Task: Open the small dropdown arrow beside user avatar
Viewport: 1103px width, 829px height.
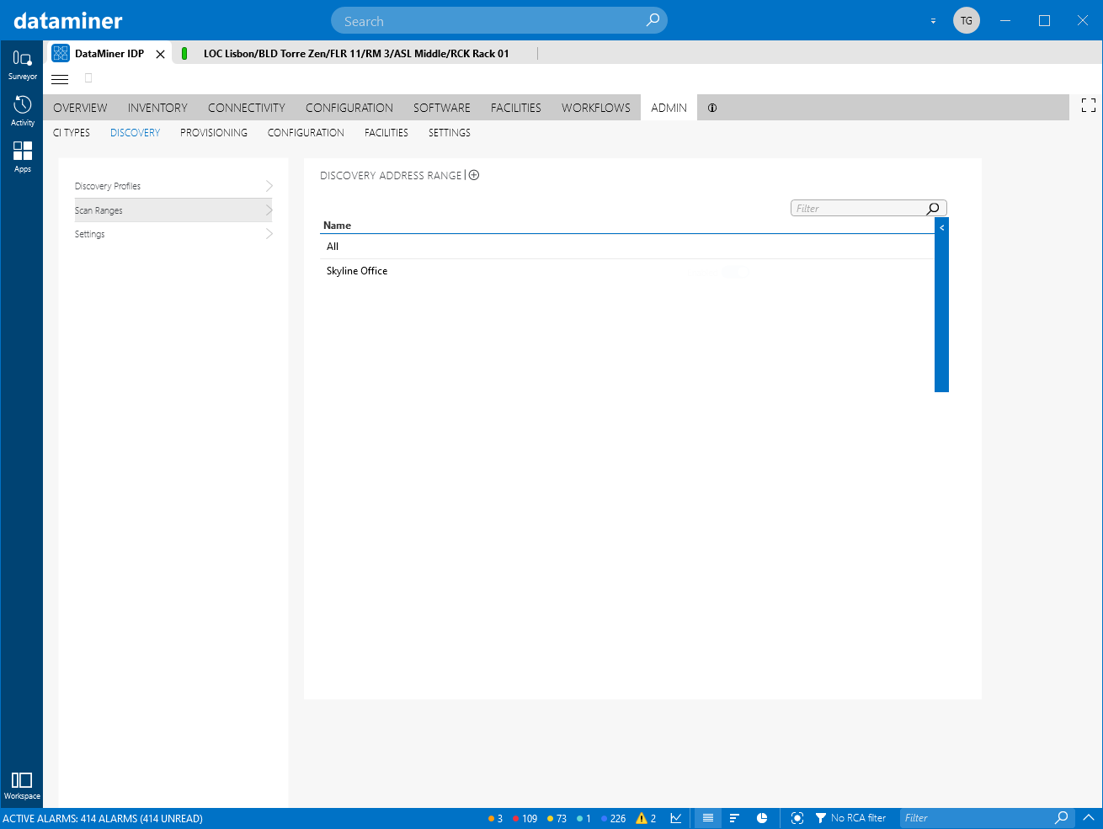Action: (933, 21)
